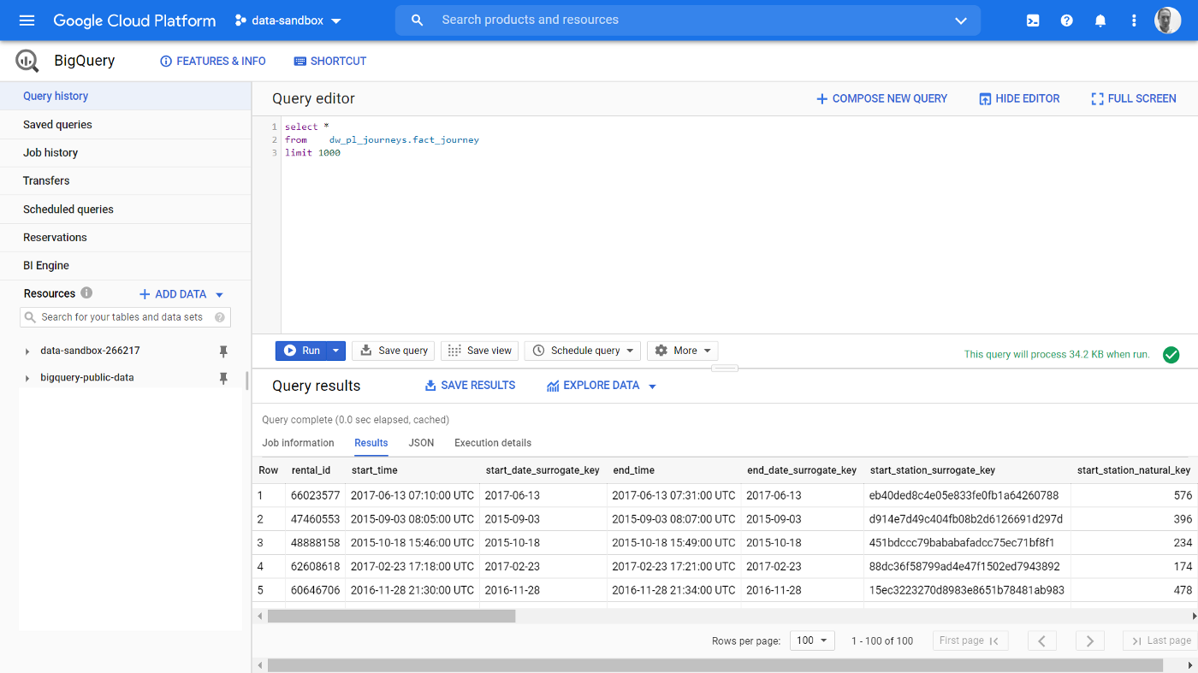Open Saved queries in the sidebar
1198x673 pixels.
point(125,125)
